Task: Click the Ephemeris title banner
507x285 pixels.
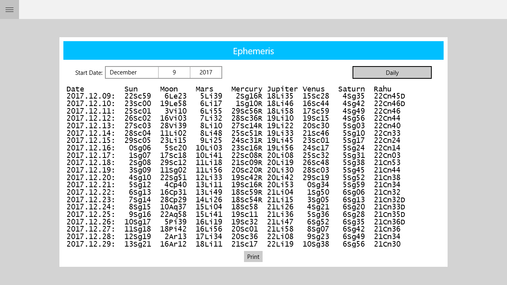Action: coord(253,51)
